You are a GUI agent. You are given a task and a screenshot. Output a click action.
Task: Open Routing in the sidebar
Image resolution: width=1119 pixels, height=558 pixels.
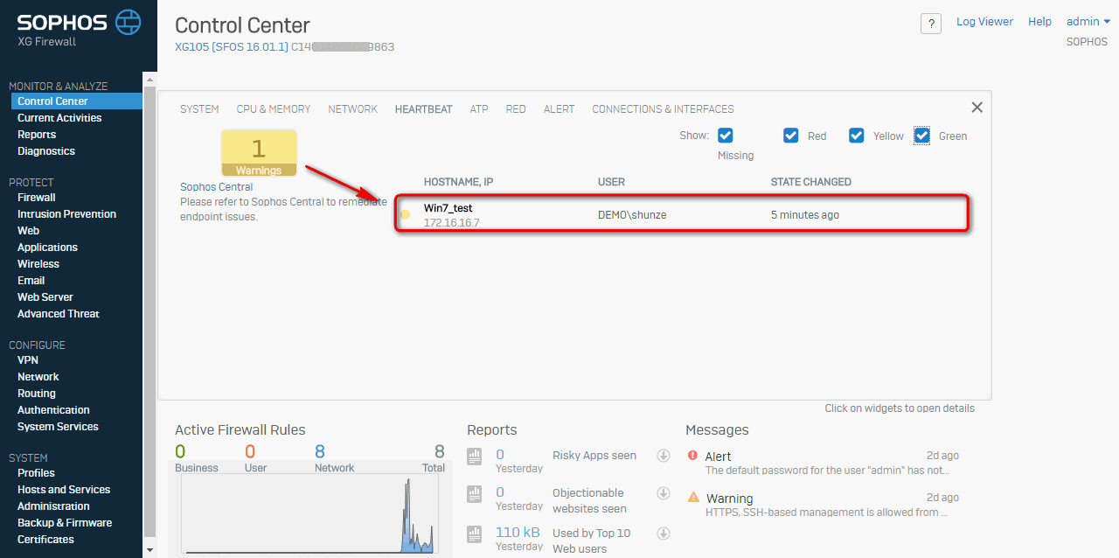(x=37, y=394)
